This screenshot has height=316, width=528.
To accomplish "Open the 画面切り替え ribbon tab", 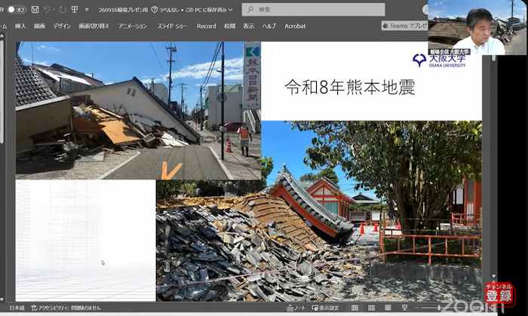I will coord(94,26).
